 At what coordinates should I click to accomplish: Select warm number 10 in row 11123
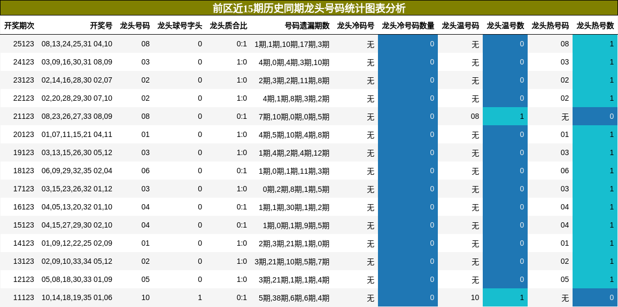click(475, 297)
